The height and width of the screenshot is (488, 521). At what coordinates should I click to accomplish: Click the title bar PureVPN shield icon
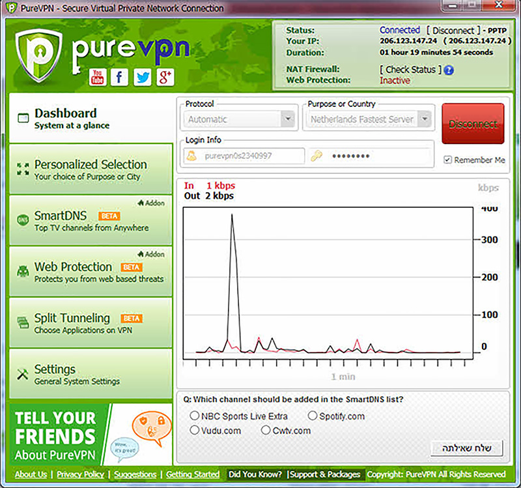pos(11,7)
